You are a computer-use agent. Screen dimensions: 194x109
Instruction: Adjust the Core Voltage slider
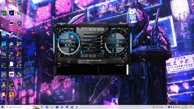point(92,34)
